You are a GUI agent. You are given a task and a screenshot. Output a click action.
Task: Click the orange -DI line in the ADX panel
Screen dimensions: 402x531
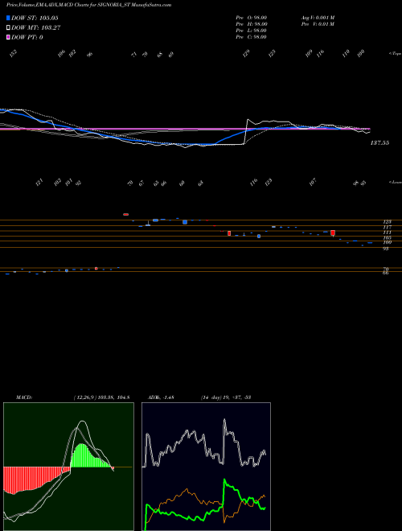click(186, 490)
